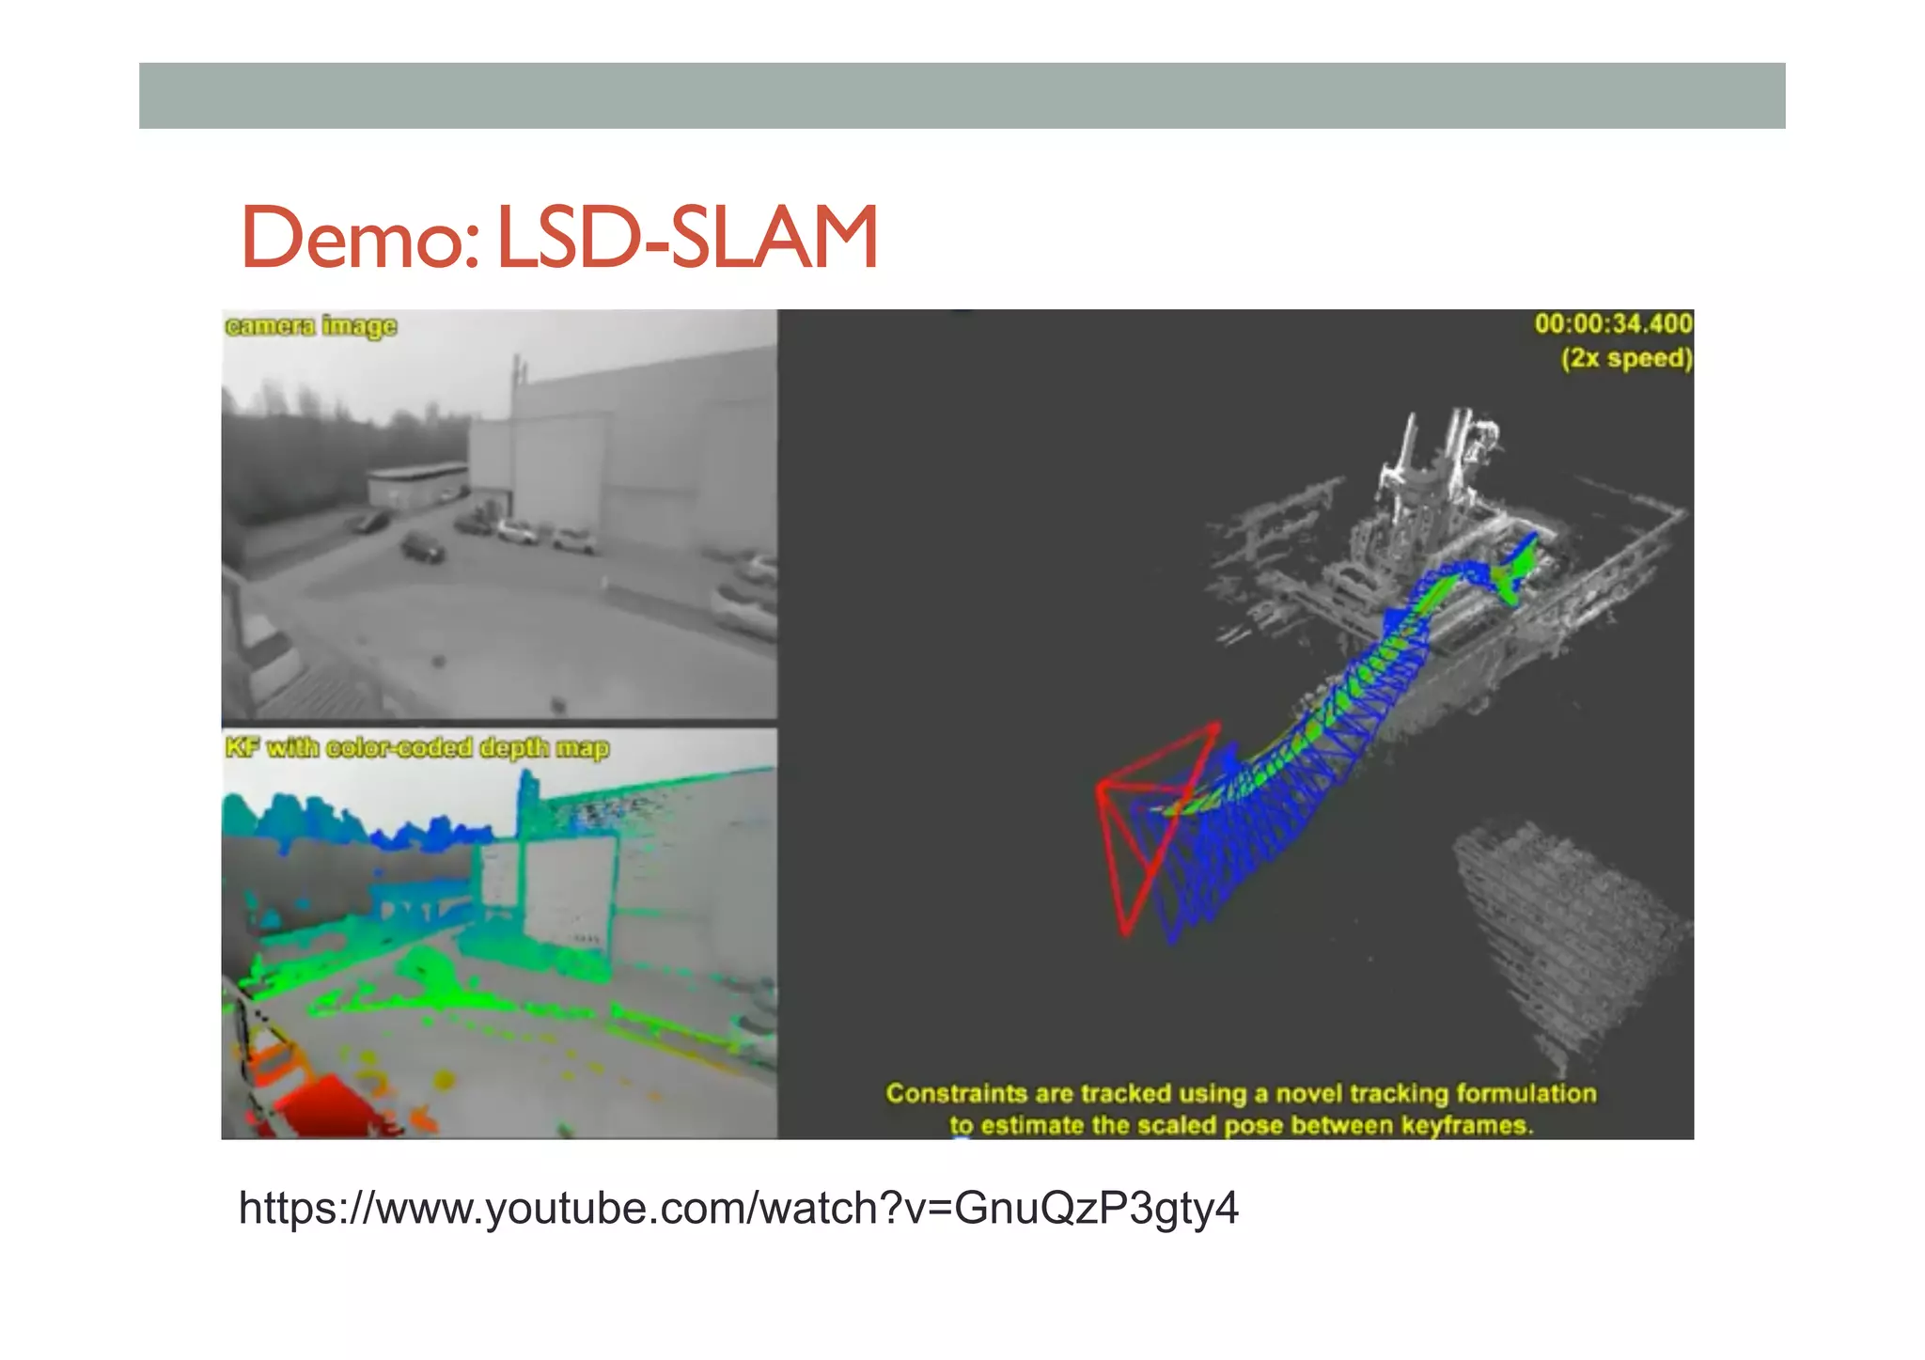Click the '(2x speed)' indicator text
The image size is (1925, 1360).
point(1626,358)
